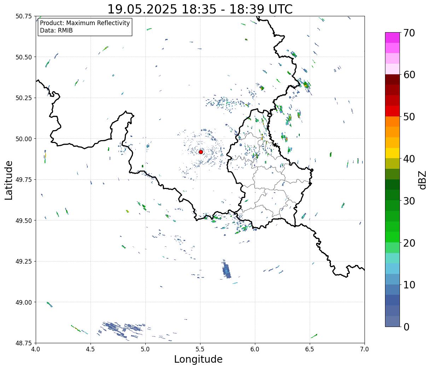431x368 pixels.
Task: Click the 'Latitude' axis label
Action: click(x=9, y=180)
